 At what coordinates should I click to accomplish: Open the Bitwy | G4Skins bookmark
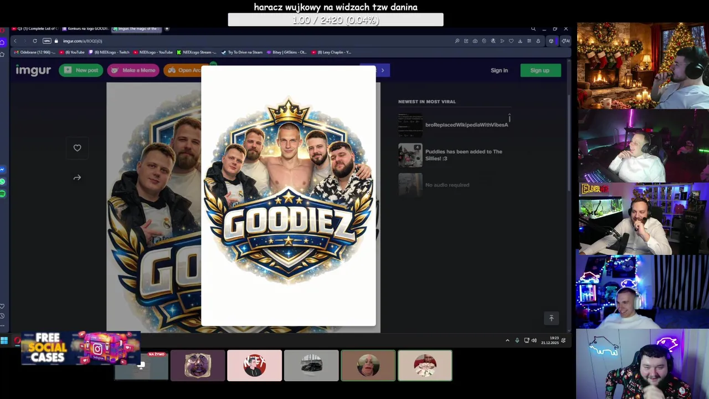tap(286, 52)
